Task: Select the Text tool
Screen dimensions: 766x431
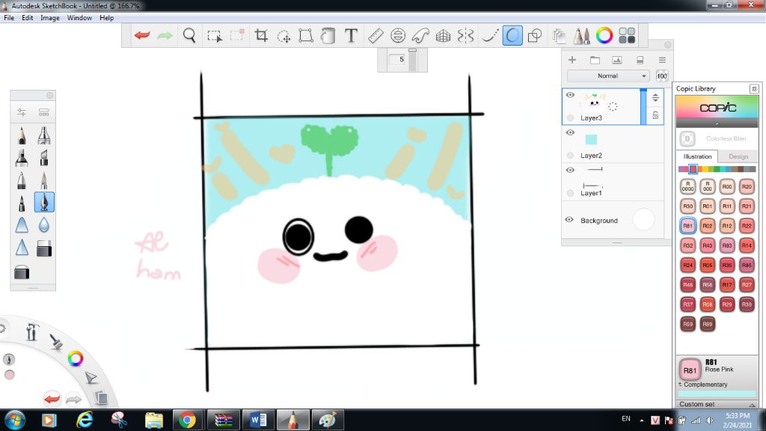Action: tap(351, 35)
